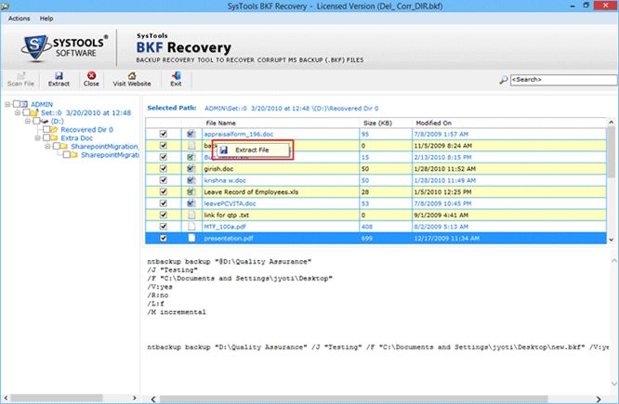Click the Extract toolbar icon
This screenshot has height=404, width=619.
pos(59,77)
